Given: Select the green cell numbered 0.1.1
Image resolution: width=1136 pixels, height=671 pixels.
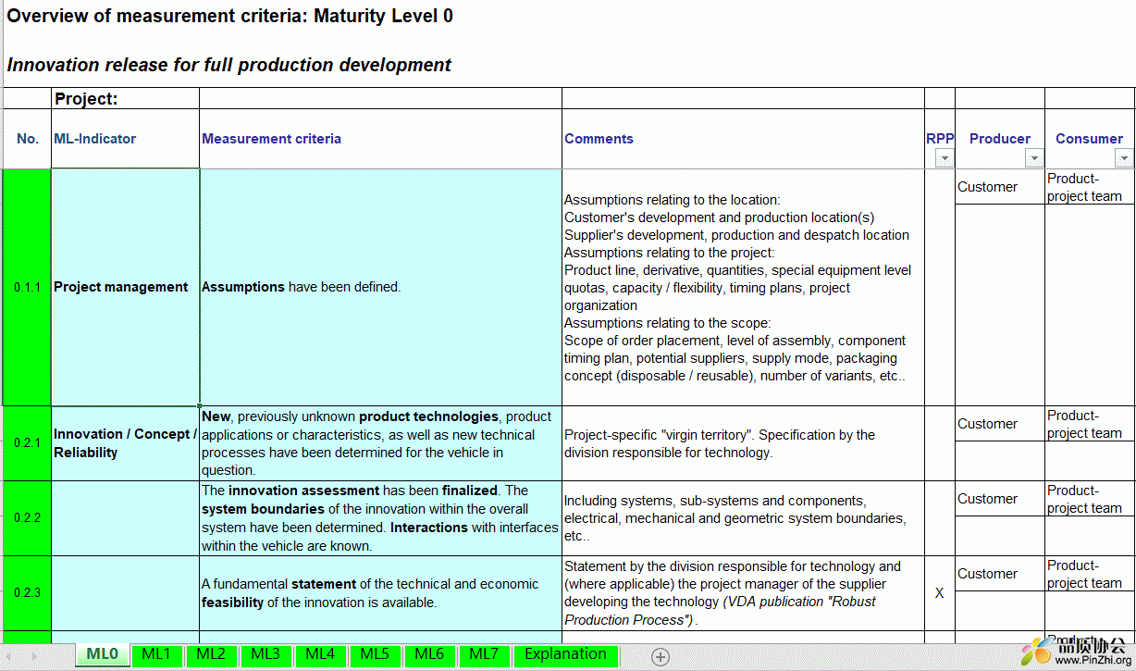Looking at the screenshot, I should coord(28,287).
